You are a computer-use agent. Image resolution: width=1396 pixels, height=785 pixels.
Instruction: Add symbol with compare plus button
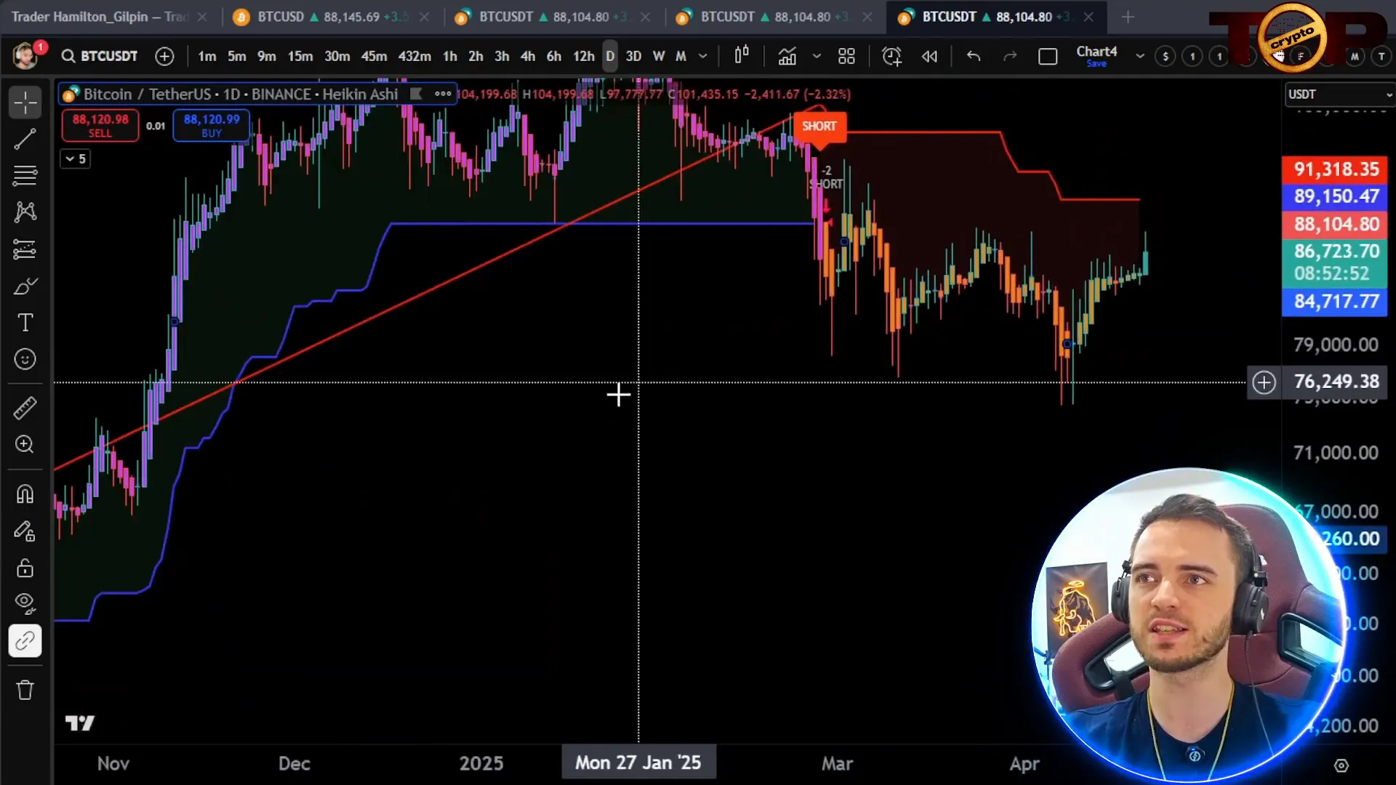[x=164, y=56]
